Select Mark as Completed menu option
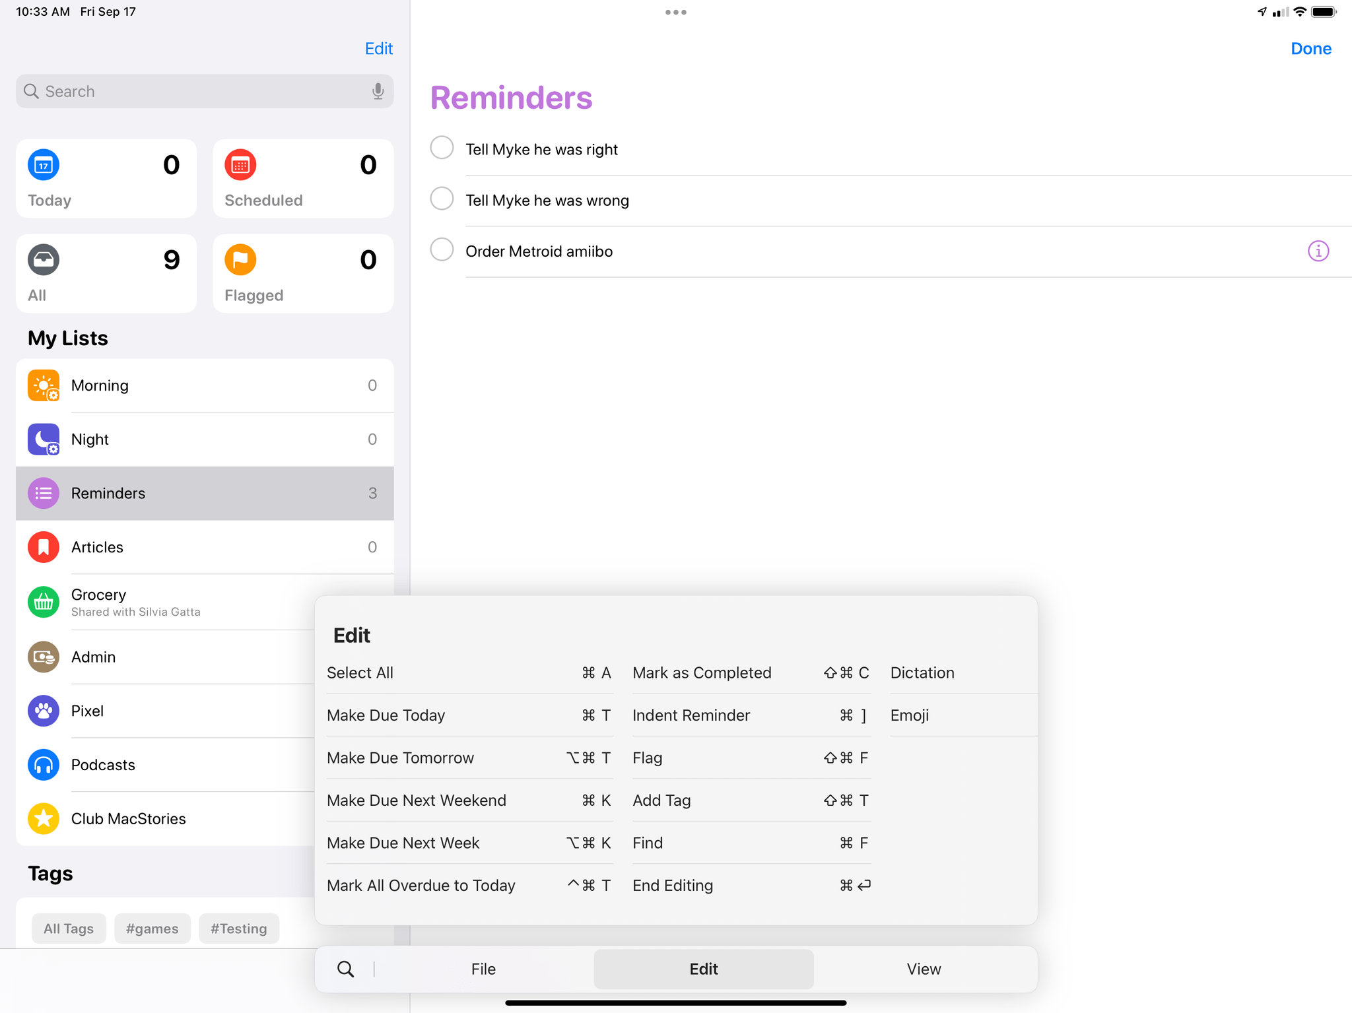Viewport: 1352px width, 1013px height. (702, 672)
